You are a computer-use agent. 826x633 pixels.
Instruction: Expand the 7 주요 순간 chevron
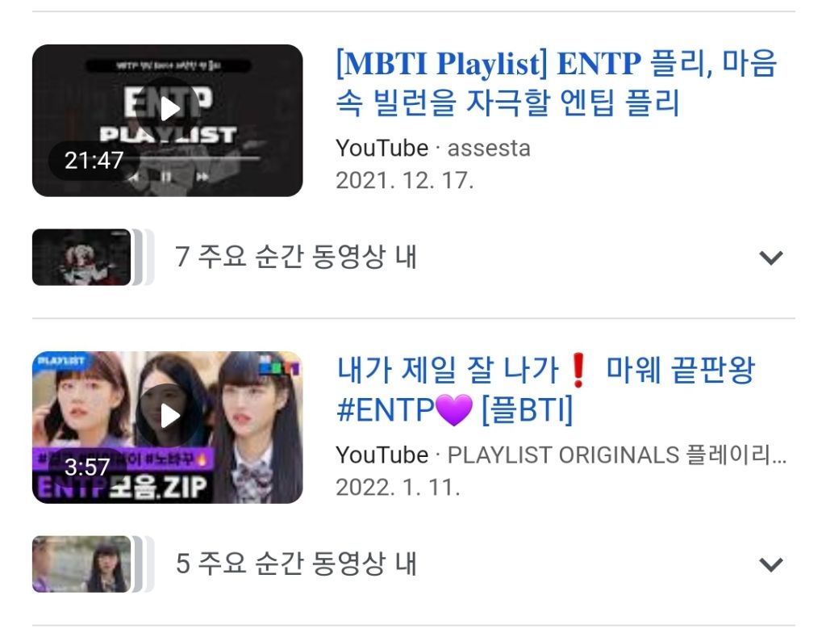770,258
